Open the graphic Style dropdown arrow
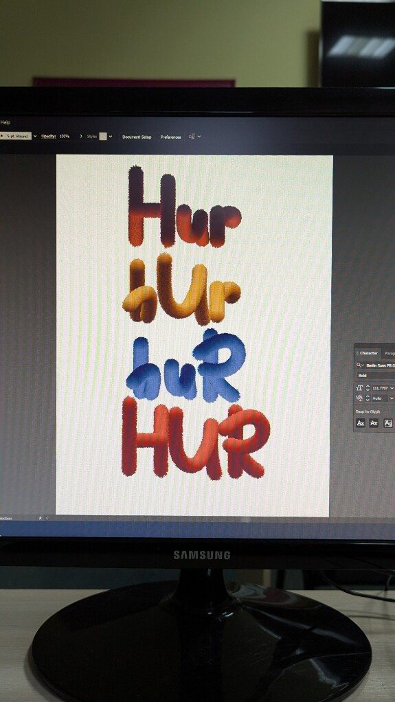This screenshot has height=702, width=395. tap(110, 137)
